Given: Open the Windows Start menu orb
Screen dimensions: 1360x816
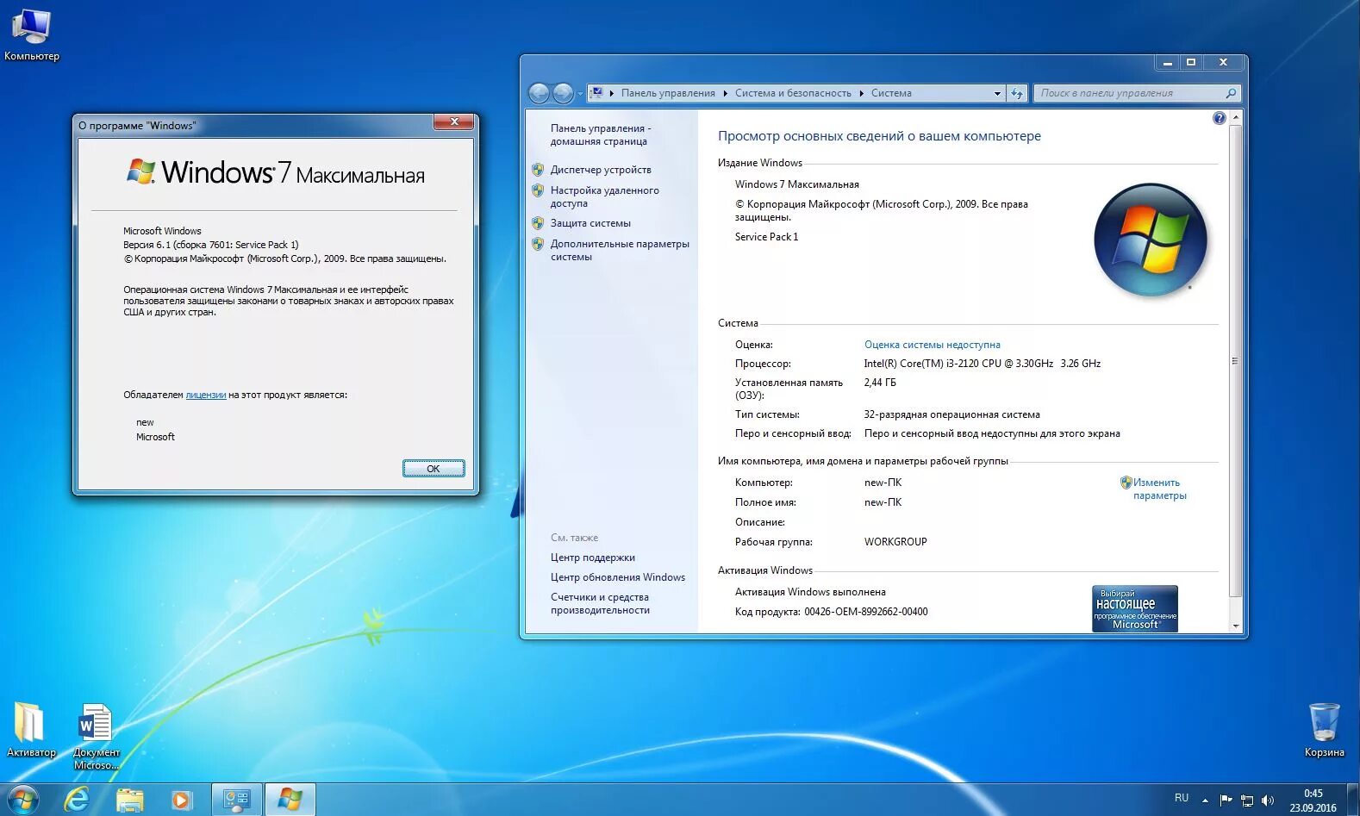Looking at the screenshot, I should [x=22, y=800].
